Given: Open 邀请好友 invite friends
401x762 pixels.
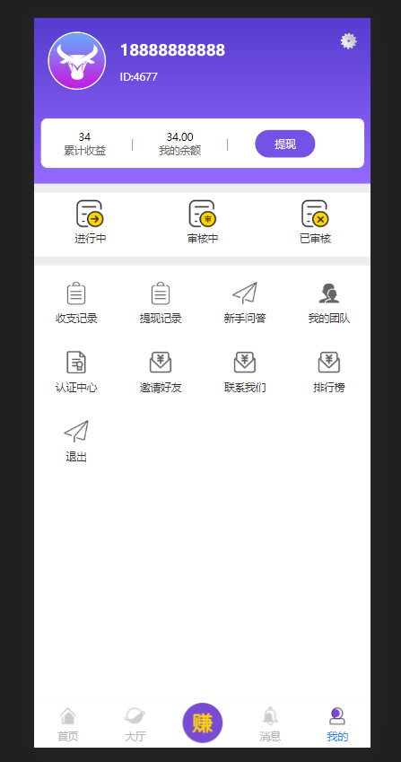Looking at the screenshot, I should point(161,372).
